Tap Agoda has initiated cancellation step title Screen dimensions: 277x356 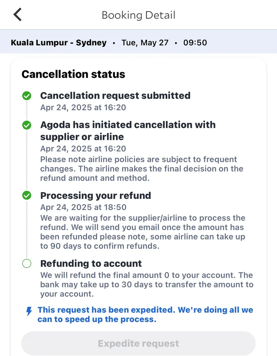point(128,131)
